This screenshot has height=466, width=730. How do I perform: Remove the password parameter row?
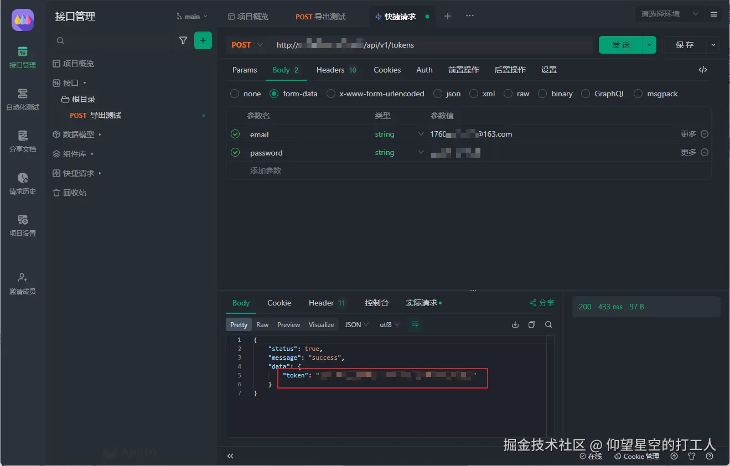pos(705,152)
